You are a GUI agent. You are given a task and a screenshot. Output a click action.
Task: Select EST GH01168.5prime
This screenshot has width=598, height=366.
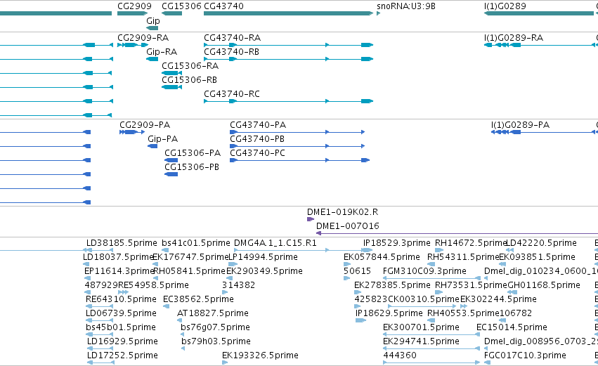point(511,292)
